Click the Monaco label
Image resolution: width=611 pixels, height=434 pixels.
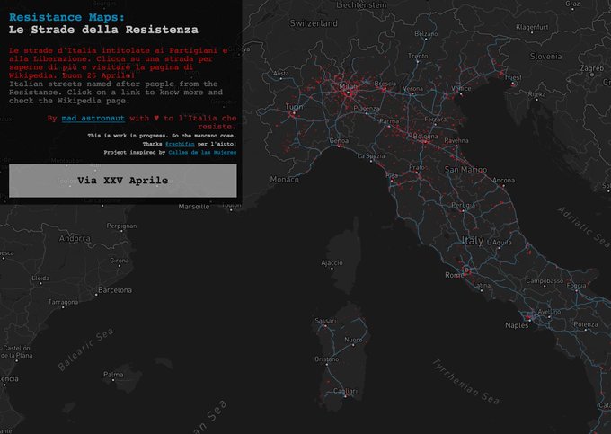[x=285, y=179]
